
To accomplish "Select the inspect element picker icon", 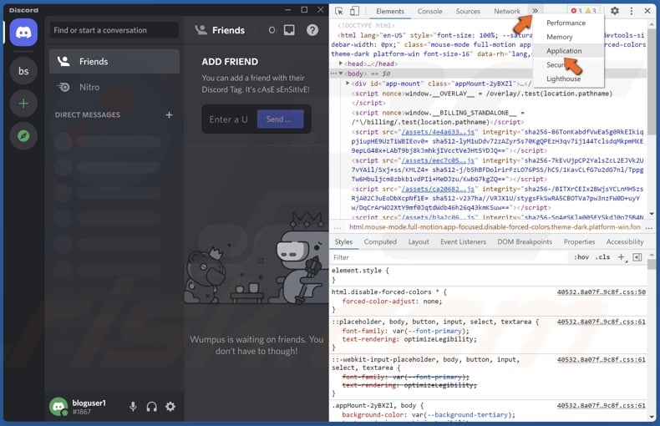I will tap(339, 12).
